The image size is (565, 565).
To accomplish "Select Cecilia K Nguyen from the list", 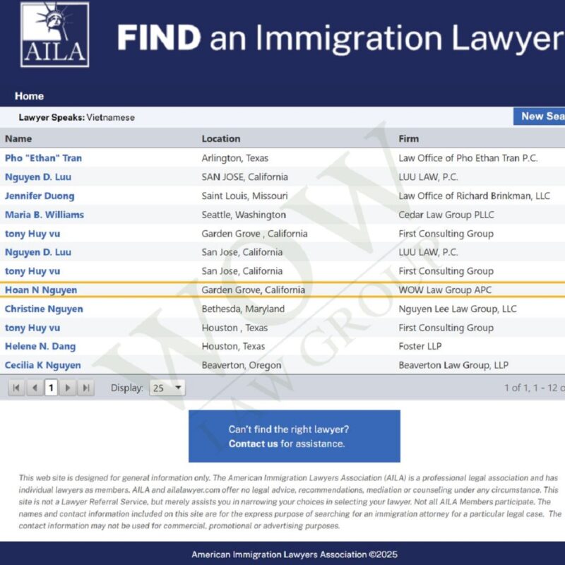I will coord(42,365).
